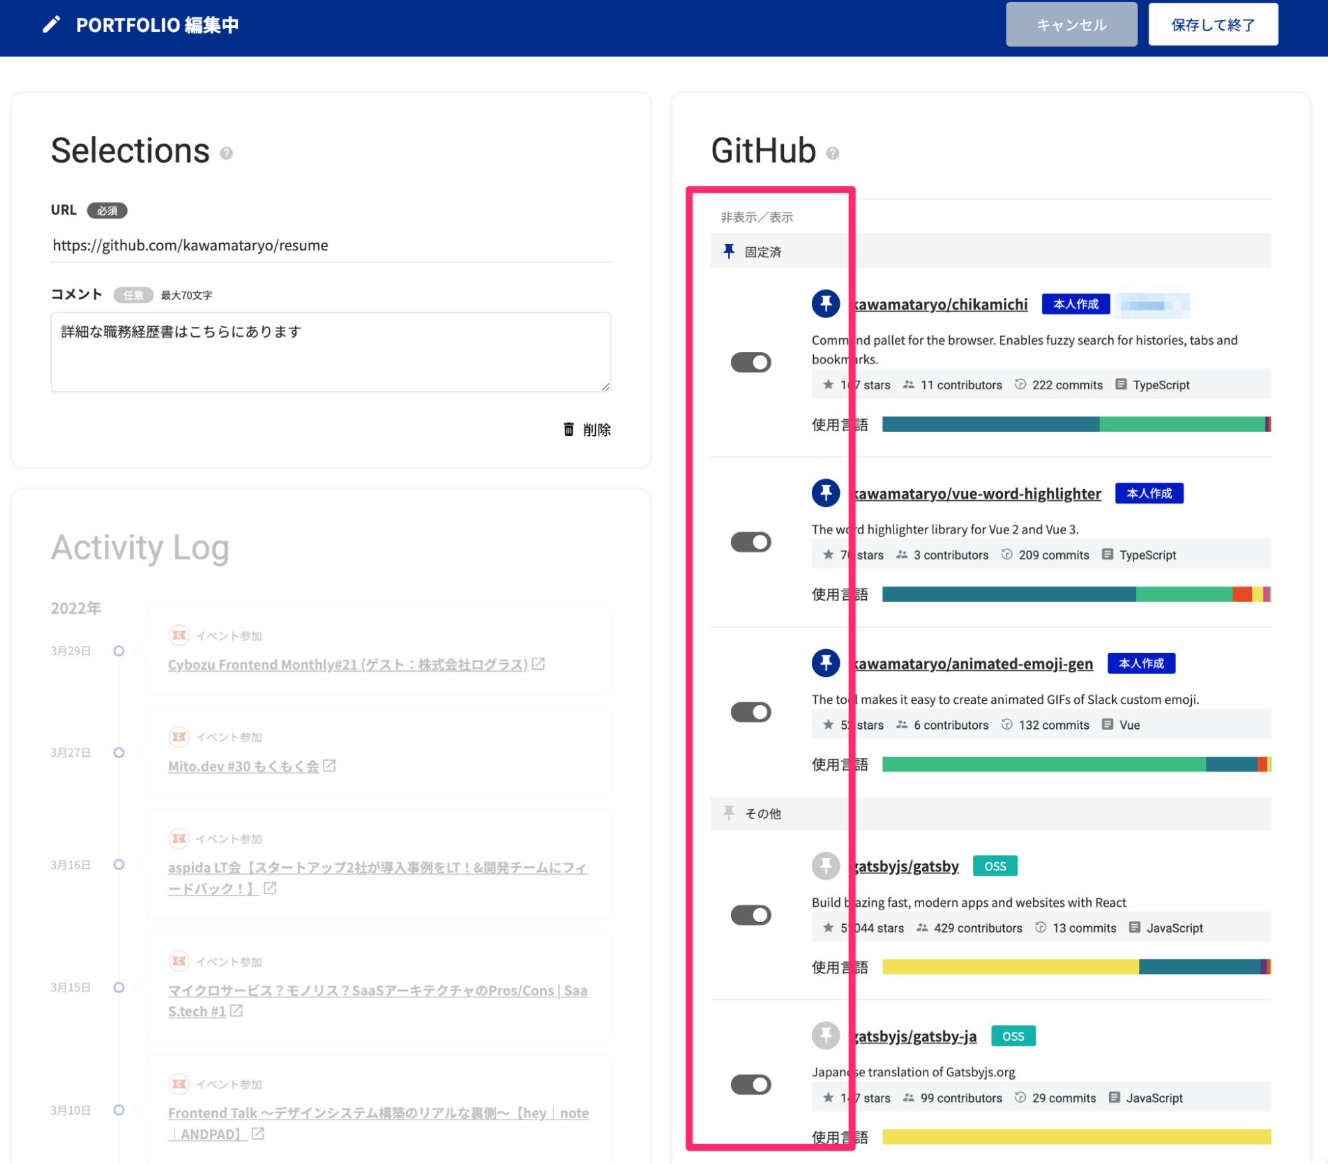Open the kawamataryo/vue-word-highlighter repository link

pyautogui.click(x=975, y=493)
